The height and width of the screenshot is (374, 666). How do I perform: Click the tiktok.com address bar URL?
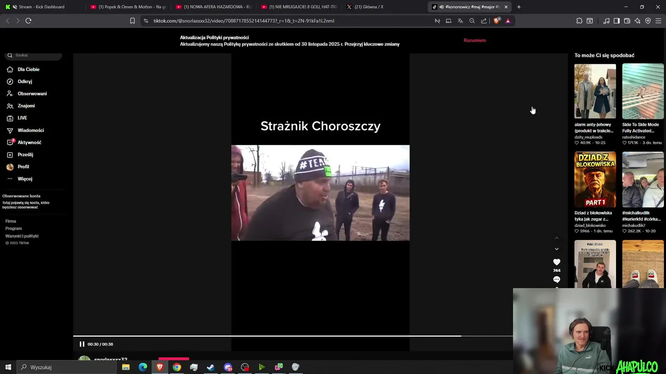(244, 21)
